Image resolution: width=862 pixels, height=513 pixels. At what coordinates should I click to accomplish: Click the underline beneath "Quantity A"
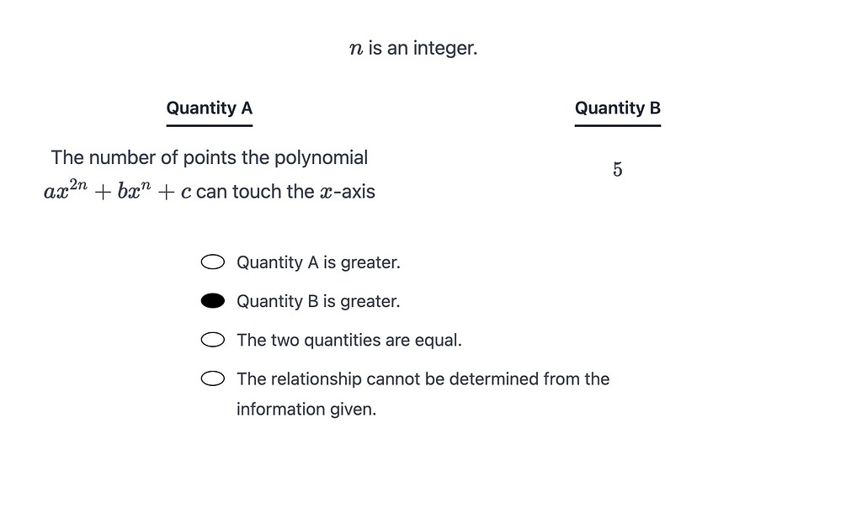(x=209, y=124)
